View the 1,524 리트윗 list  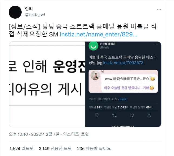(x=21, y=148)
